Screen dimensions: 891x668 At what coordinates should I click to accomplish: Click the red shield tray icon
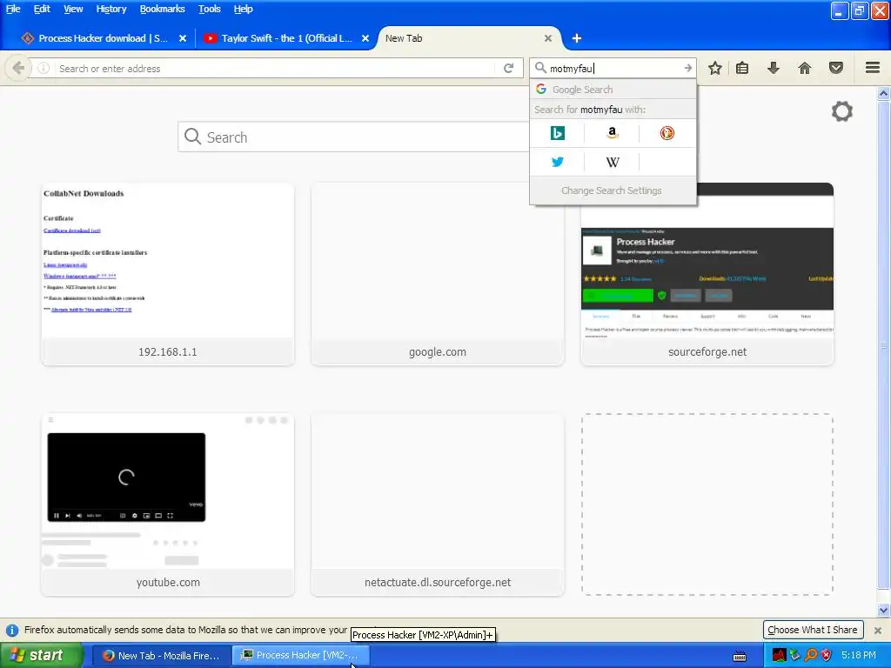827,656
